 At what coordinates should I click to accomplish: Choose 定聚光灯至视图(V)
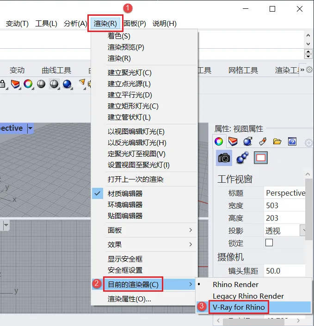click(x=144, y=154)
